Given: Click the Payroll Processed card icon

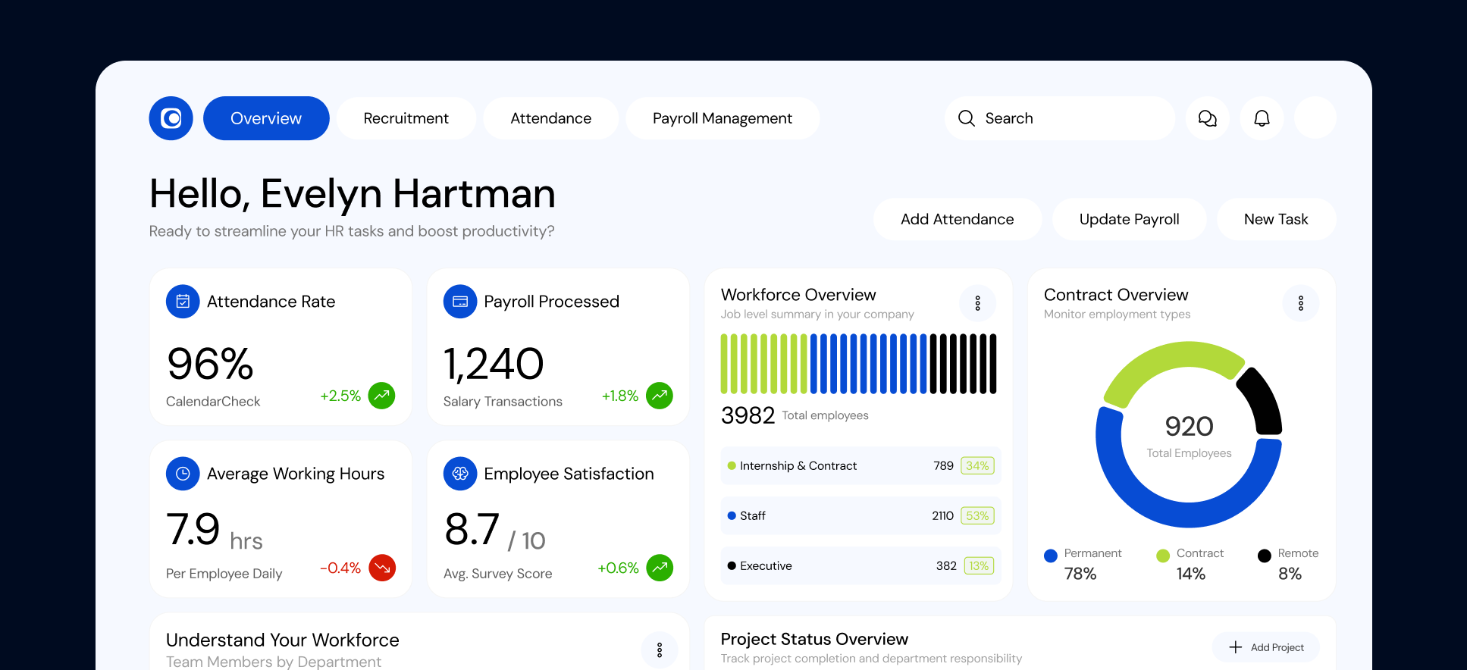Looking at the screenshot, I should [460, 302].
